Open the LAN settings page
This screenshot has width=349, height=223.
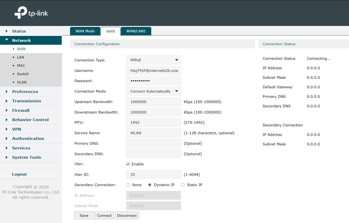click(21, 57)
